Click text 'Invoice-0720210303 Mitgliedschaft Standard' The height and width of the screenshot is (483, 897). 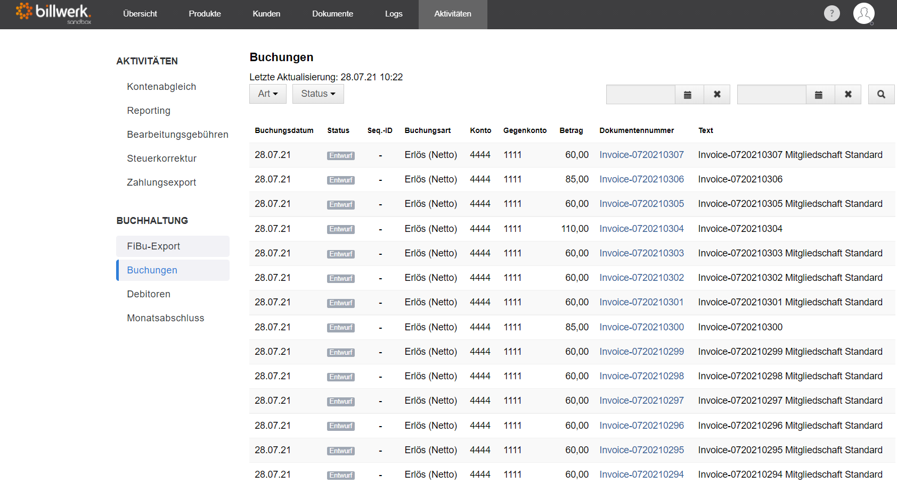[790, 253]
